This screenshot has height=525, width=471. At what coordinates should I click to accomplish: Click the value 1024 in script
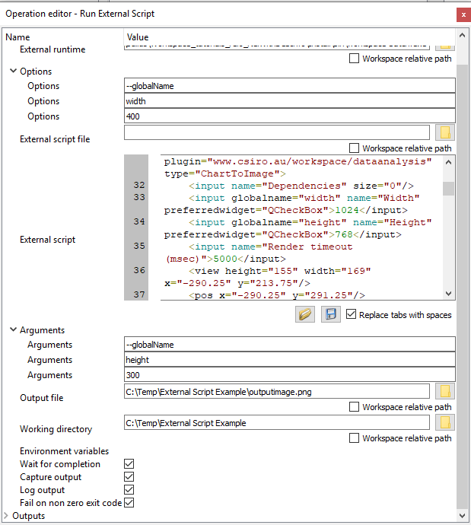(x=347, y=210)
